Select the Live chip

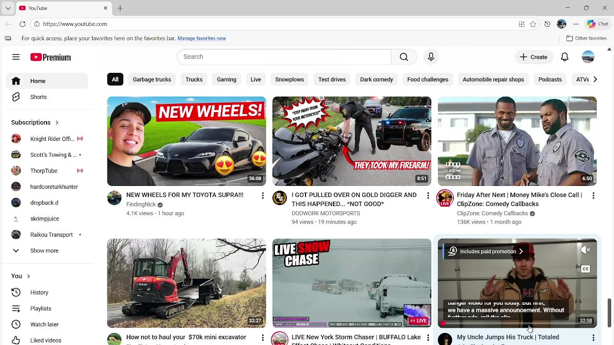(x=256, y=80)
